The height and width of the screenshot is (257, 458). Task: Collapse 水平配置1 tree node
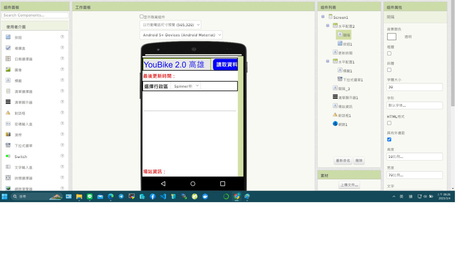327,61
